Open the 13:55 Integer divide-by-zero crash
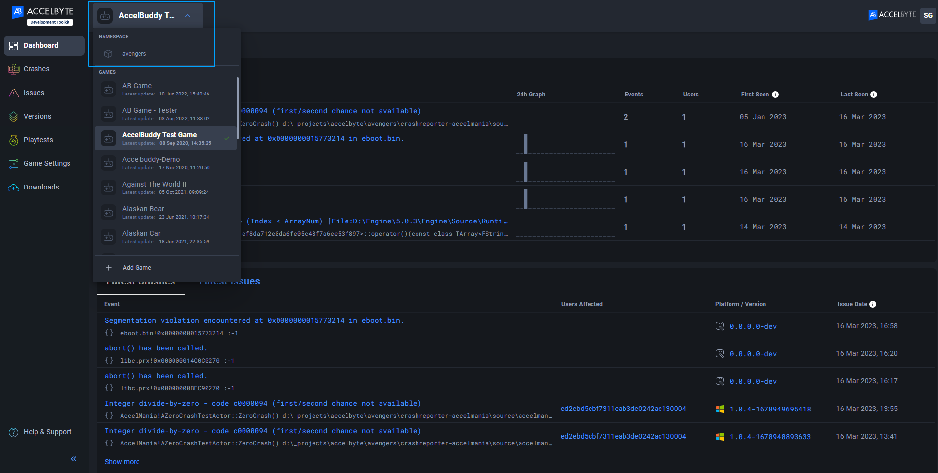This screenshot has height=473, width=938. point(263,403)
